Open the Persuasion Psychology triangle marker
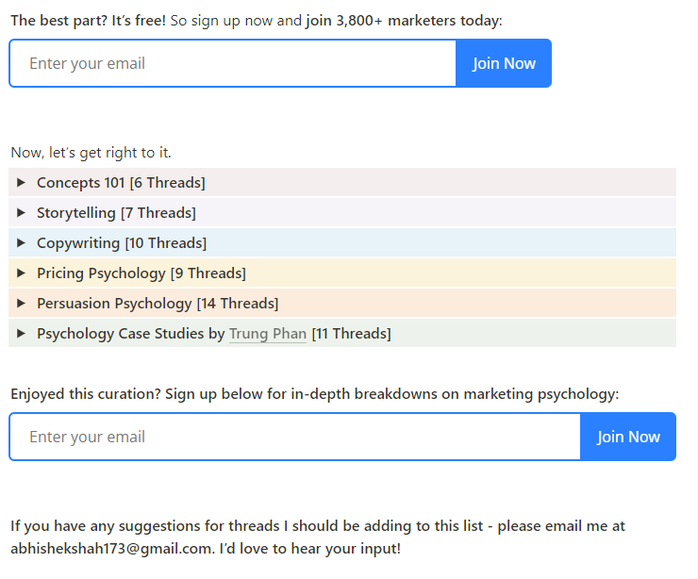The height and width of the screenshot is (579, 698). pyautogui.click(x=22, y=304)
